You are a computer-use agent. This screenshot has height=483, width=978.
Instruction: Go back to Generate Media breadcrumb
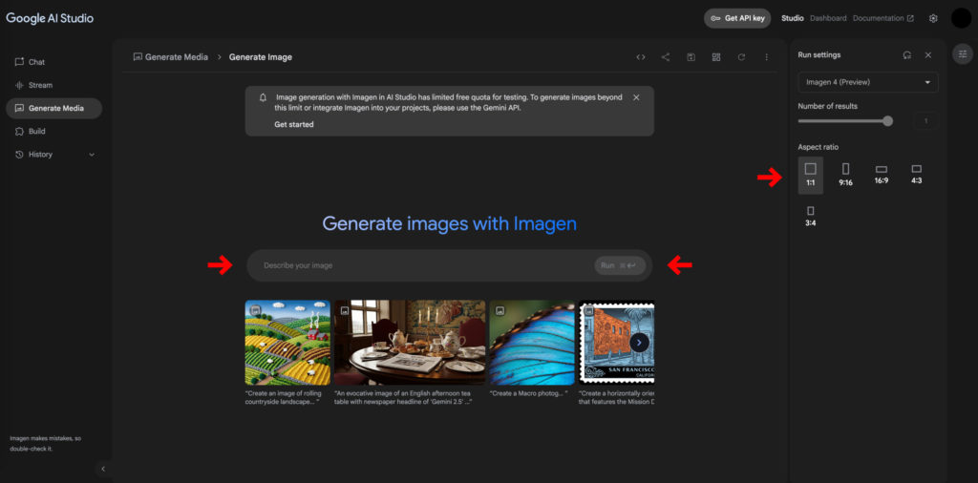click(170, 56)
